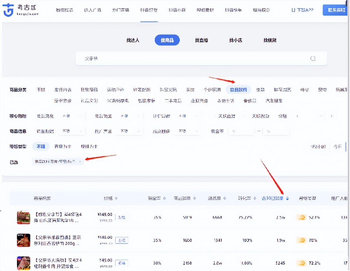Sort by the 浏览量 column arrows

(x=225, y=198)
